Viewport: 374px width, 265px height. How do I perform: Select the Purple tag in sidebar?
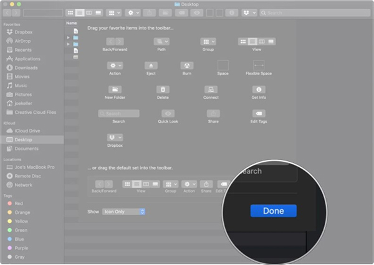[21, 248]
